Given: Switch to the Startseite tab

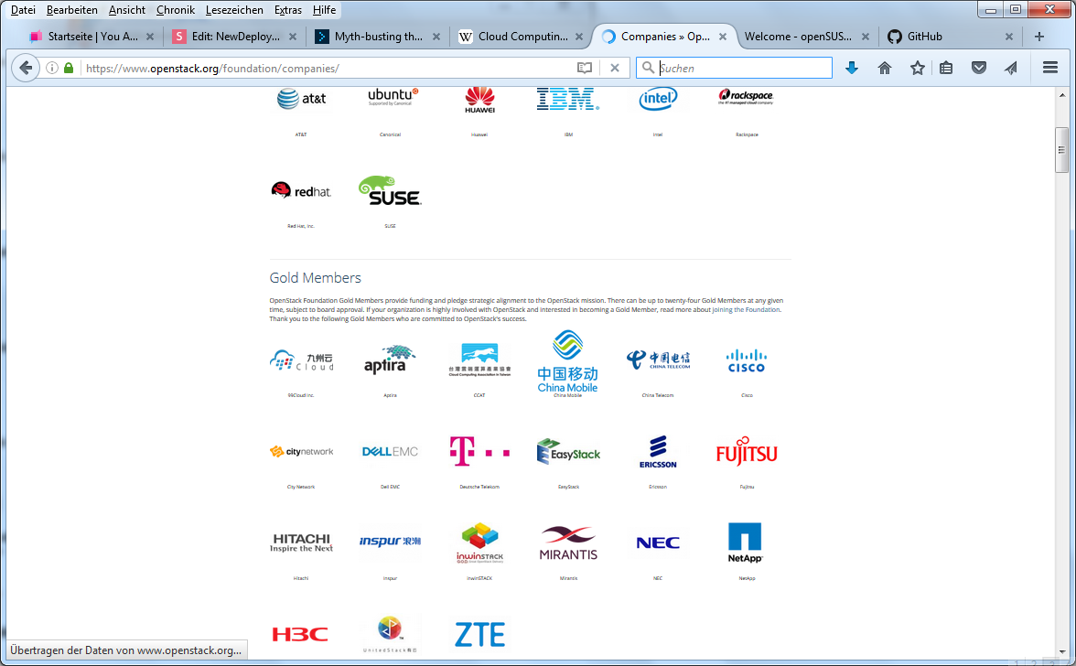Looking at the screenshot, I should (x=92, y=37).
